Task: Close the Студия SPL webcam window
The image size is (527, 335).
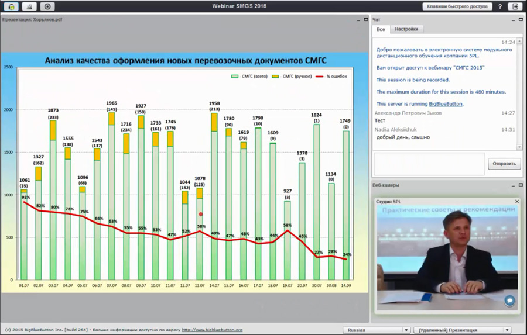Action: pos(517,201)
